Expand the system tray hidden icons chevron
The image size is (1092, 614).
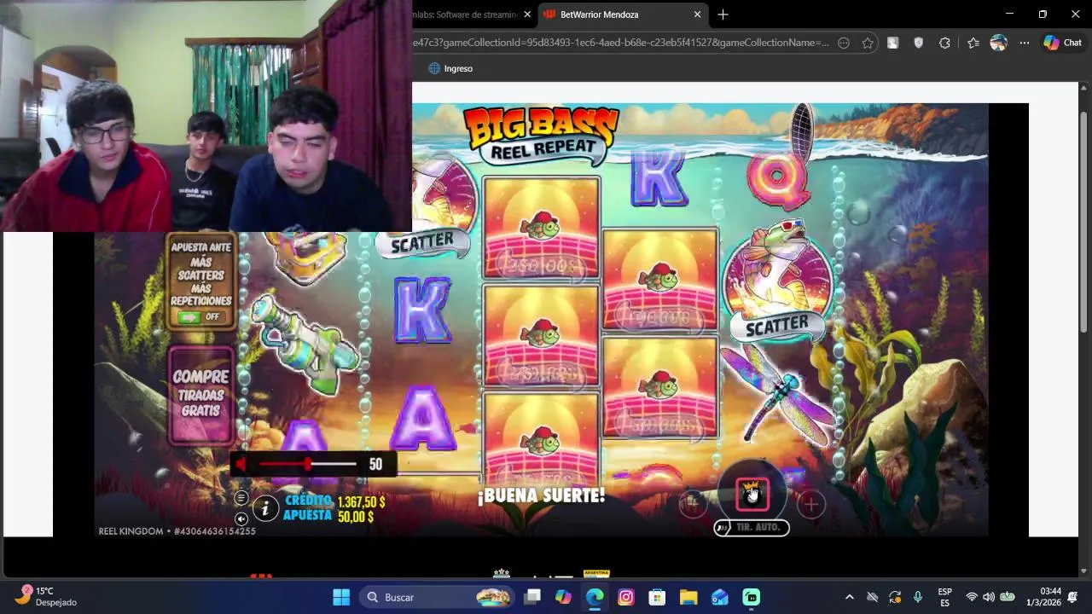(849, 597)
